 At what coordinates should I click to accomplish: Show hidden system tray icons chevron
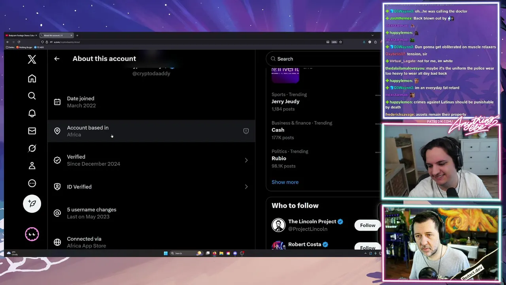point(365,253)
